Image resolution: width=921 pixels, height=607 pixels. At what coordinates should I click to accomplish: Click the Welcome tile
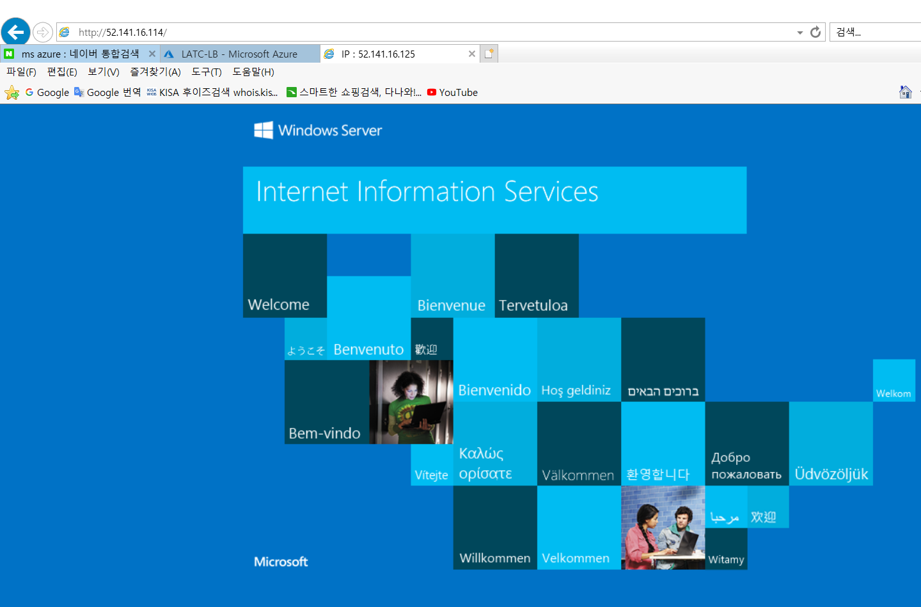[x=285, y=276]
